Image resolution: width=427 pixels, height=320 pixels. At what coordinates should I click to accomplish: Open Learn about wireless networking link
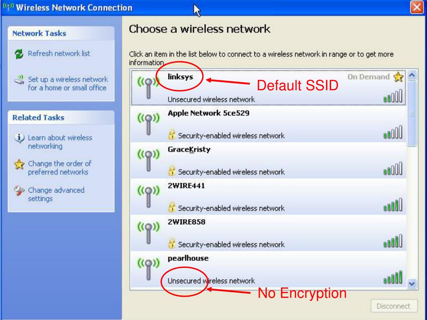click(x=60, y=142)
